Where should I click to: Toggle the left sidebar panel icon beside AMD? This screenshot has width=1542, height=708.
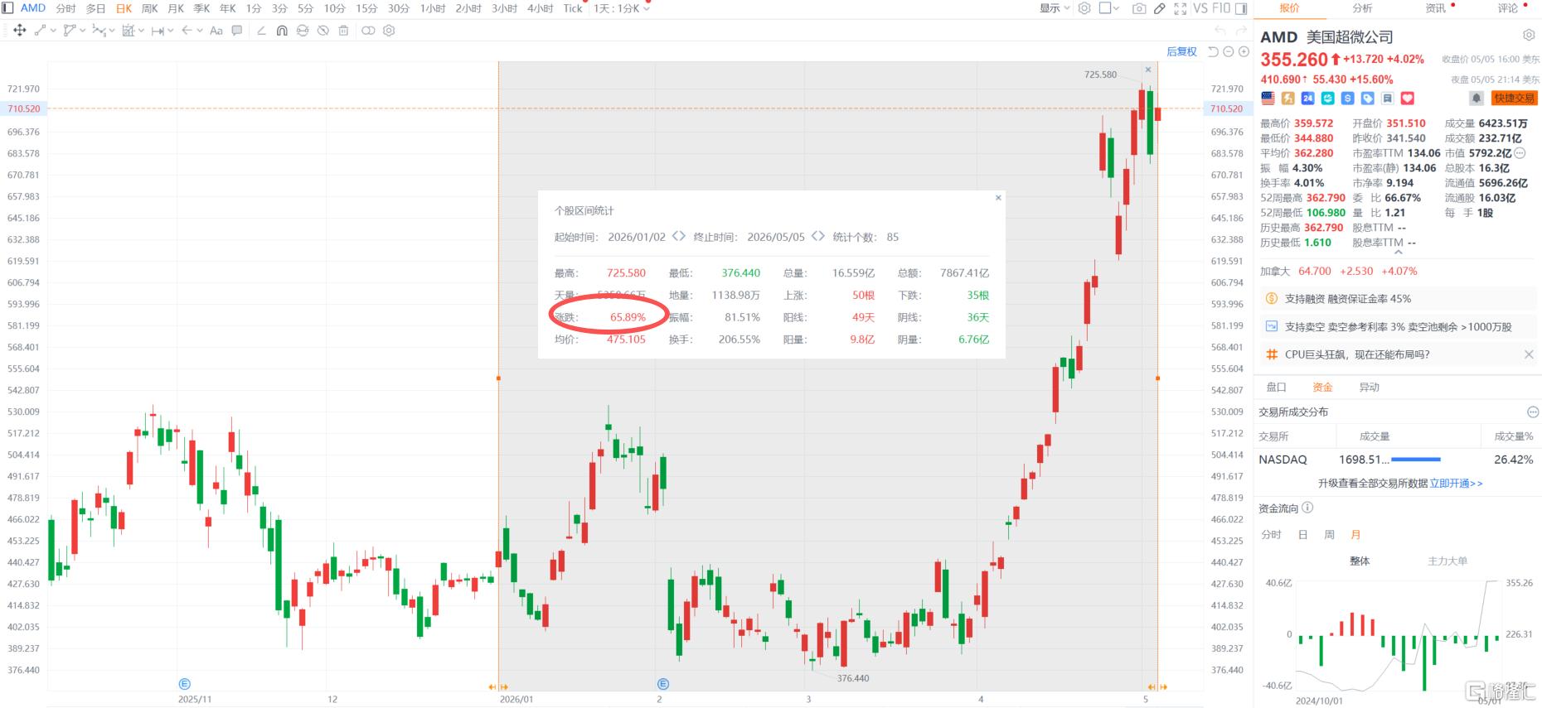pyautogui.click(x=7, y=8)
